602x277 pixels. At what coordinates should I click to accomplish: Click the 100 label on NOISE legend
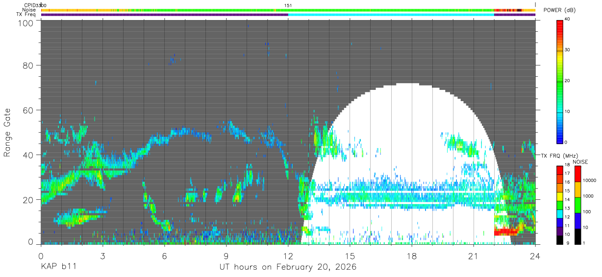(586, 212)
